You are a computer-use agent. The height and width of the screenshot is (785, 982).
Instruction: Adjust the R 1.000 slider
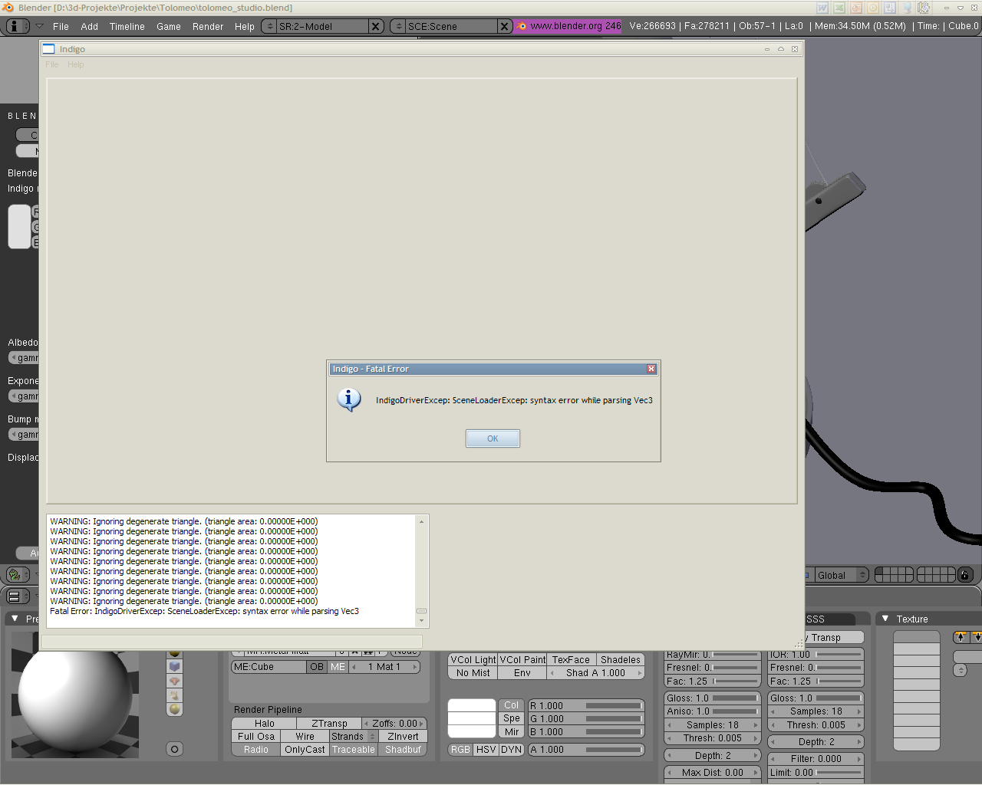pos(586,705)
